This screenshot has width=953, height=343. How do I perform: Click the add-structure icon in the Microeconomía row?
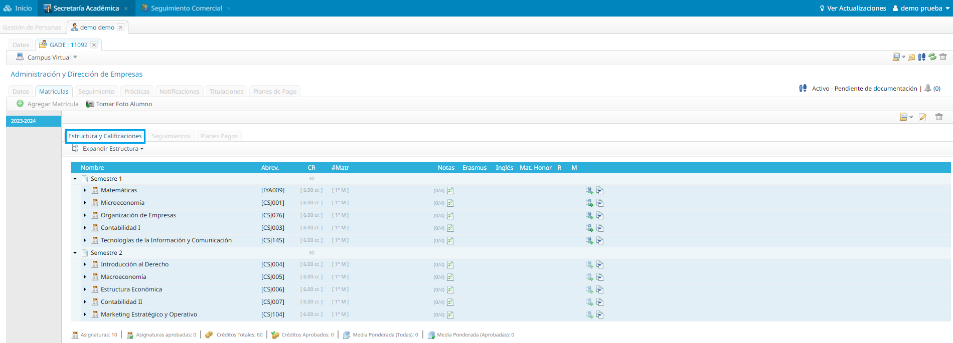coord(589,203)
